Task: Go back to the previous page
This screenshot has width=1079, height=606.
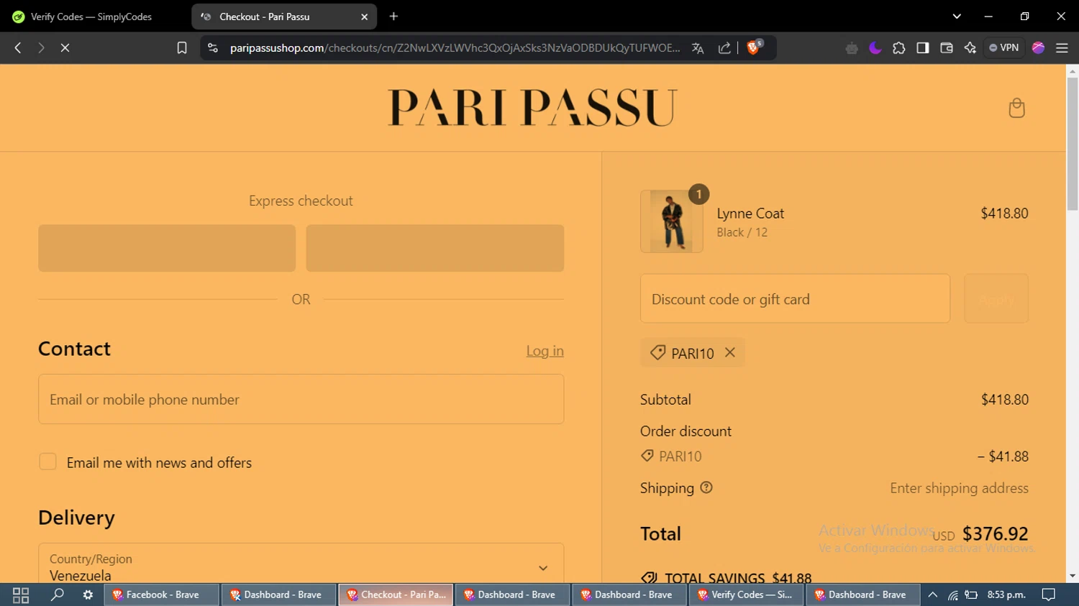Action: tap(18, 47)
